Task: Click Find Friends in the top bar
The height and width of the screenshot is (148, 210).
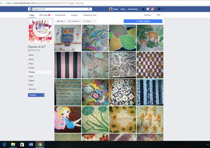Action: click(x=133, y=9)
